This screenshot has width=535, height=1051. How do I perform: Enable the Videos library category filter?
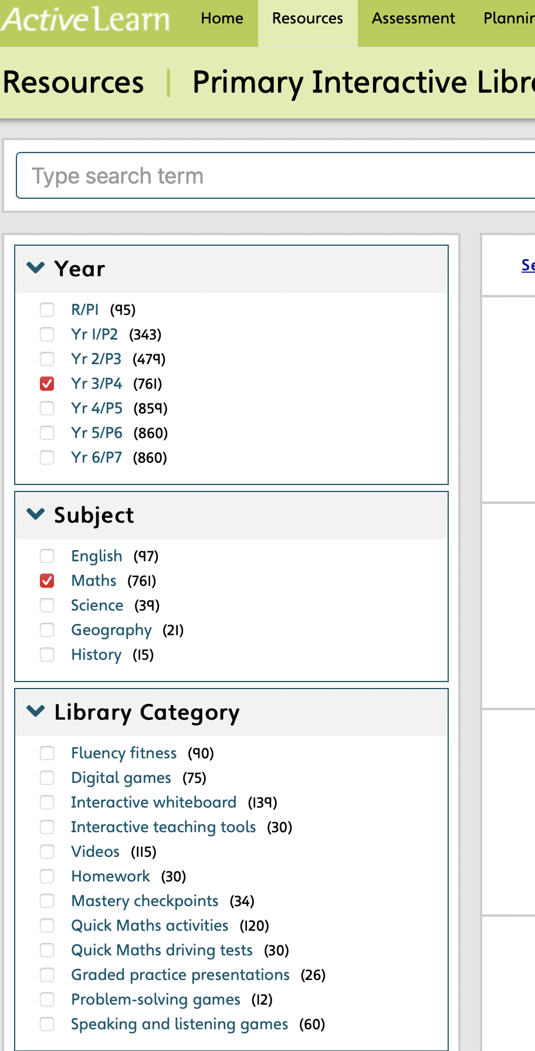pos(47,852)
